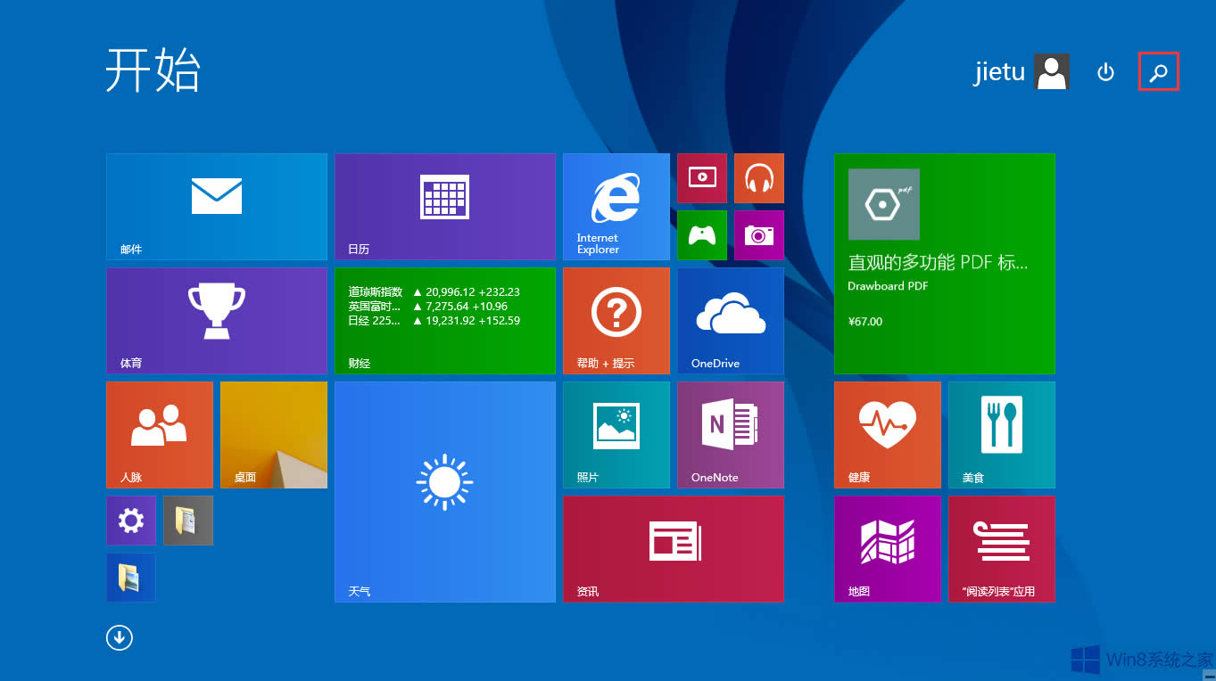Open the PC Settings gear tile

tap(130, 520)
